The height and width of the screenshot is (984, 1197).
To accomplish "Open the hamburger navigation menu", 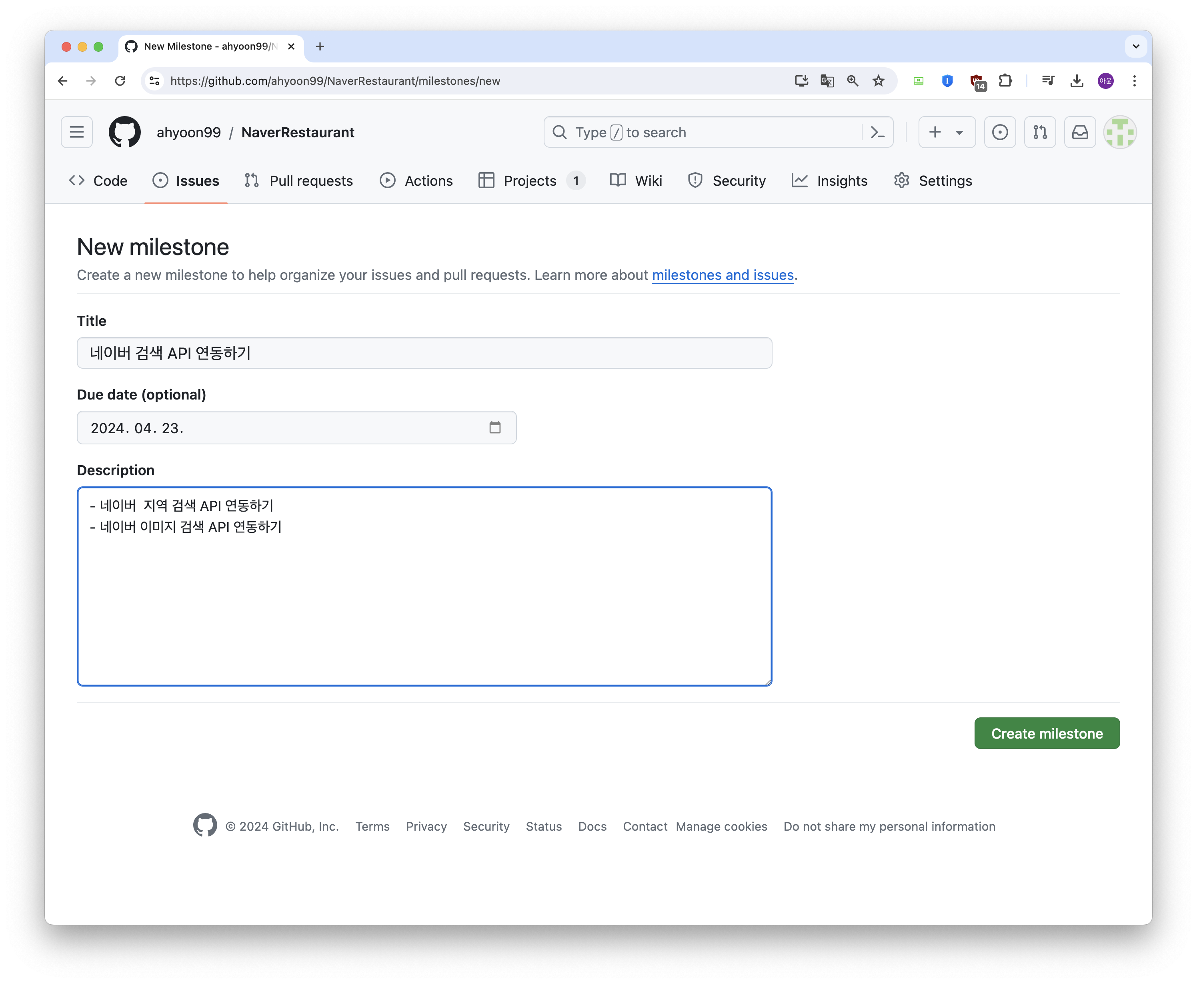I will (77, 133).
